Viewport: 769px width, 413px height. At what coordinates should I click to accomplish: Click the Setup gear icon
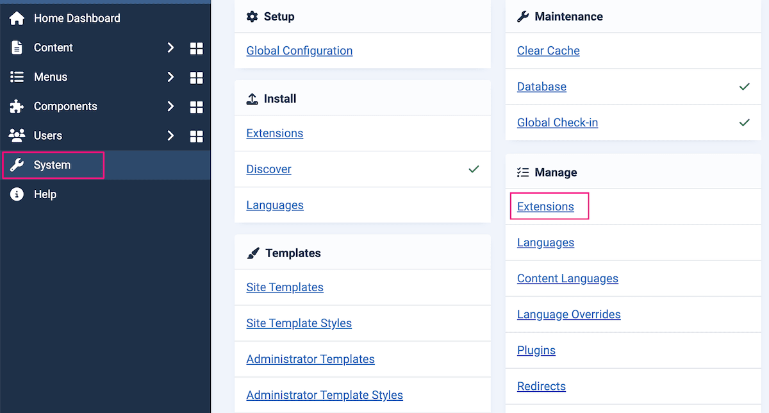(x=252, y=17)
